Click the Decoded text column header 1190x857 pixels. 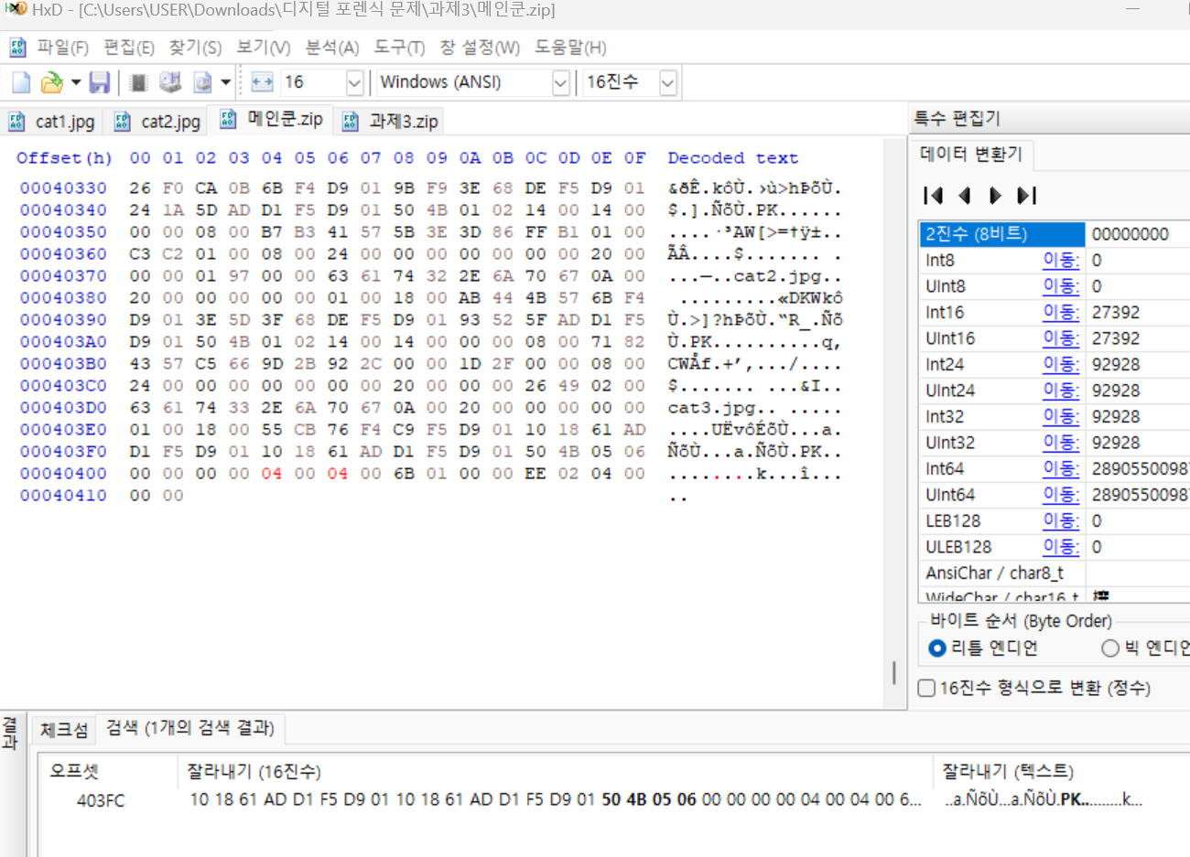click(732, 158)
